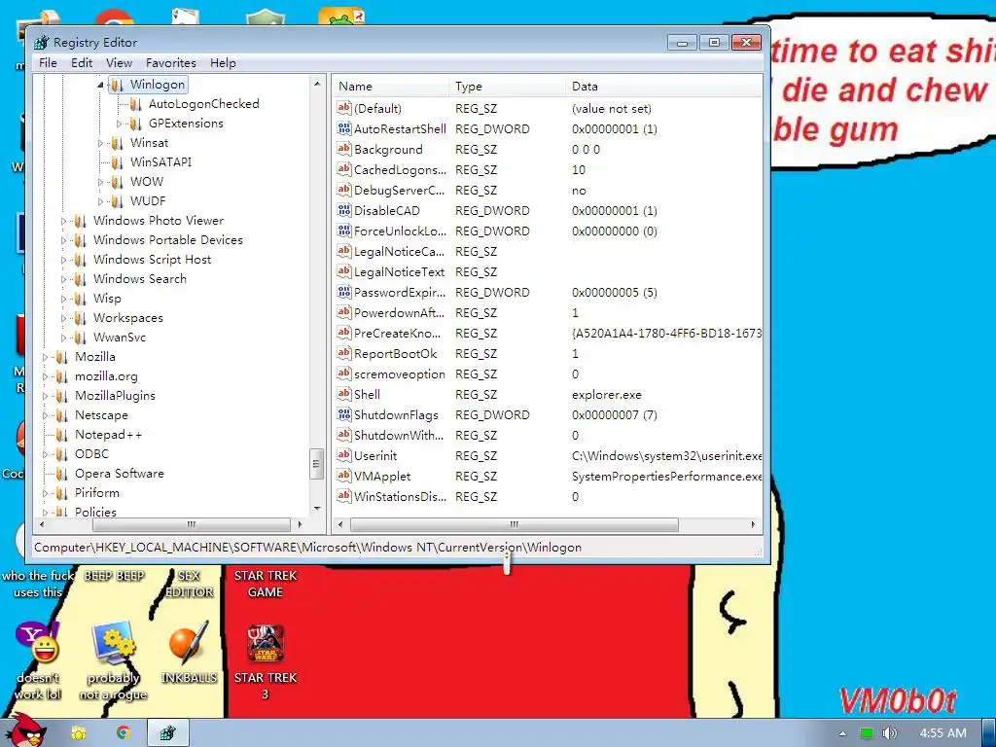This screenshot has height=747, width=996.
Task: Click the Winlogon folder icon in tree
Action: click(x=117, y=85)
